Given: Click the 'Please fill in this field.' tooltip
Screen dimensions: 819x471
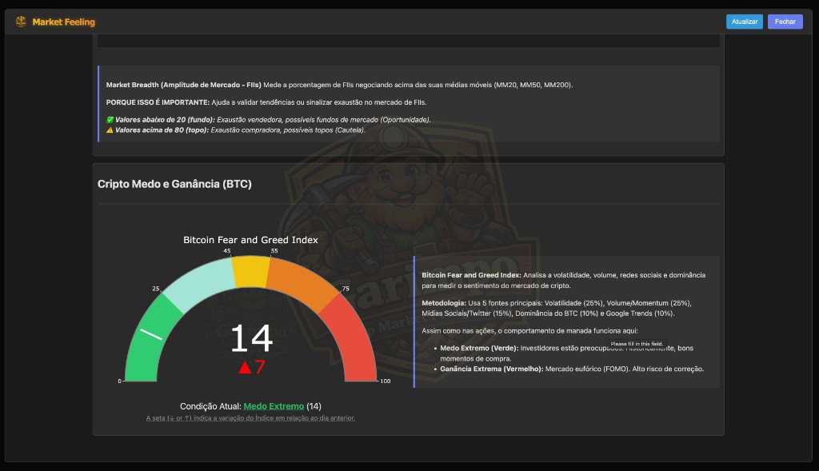Looking at the screenshot, I should click(x=637, y=344).
